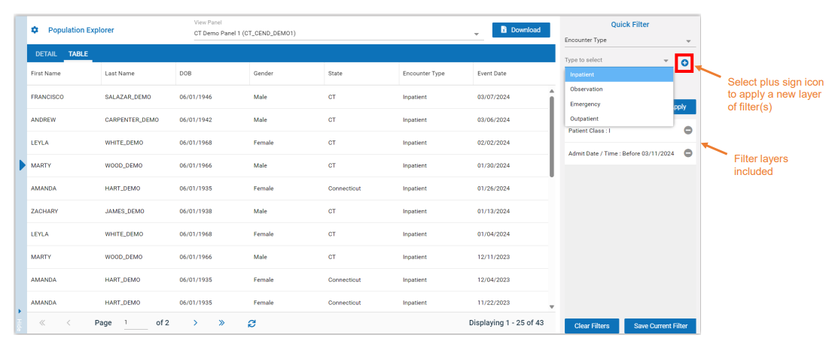
Task: Expand the Type to select dropdown
Action: tap(666, 61)
